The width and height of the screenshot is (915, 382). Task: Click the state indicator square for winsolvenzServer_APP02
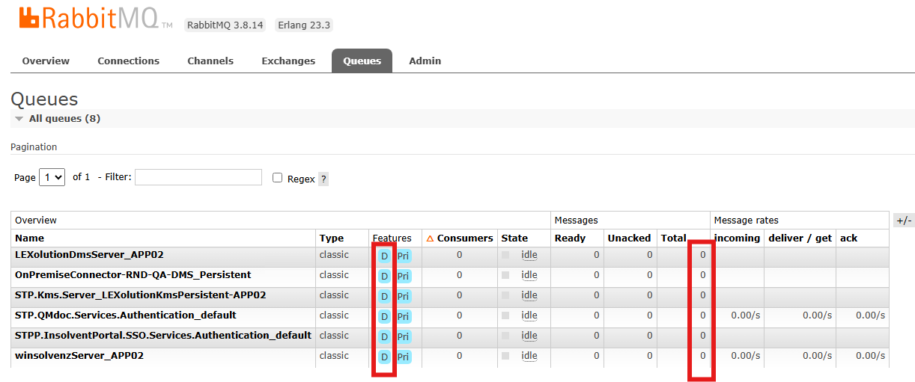pos(505,356)
